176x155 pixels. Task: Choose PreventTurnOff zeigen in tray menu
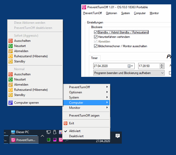point(86,116)
